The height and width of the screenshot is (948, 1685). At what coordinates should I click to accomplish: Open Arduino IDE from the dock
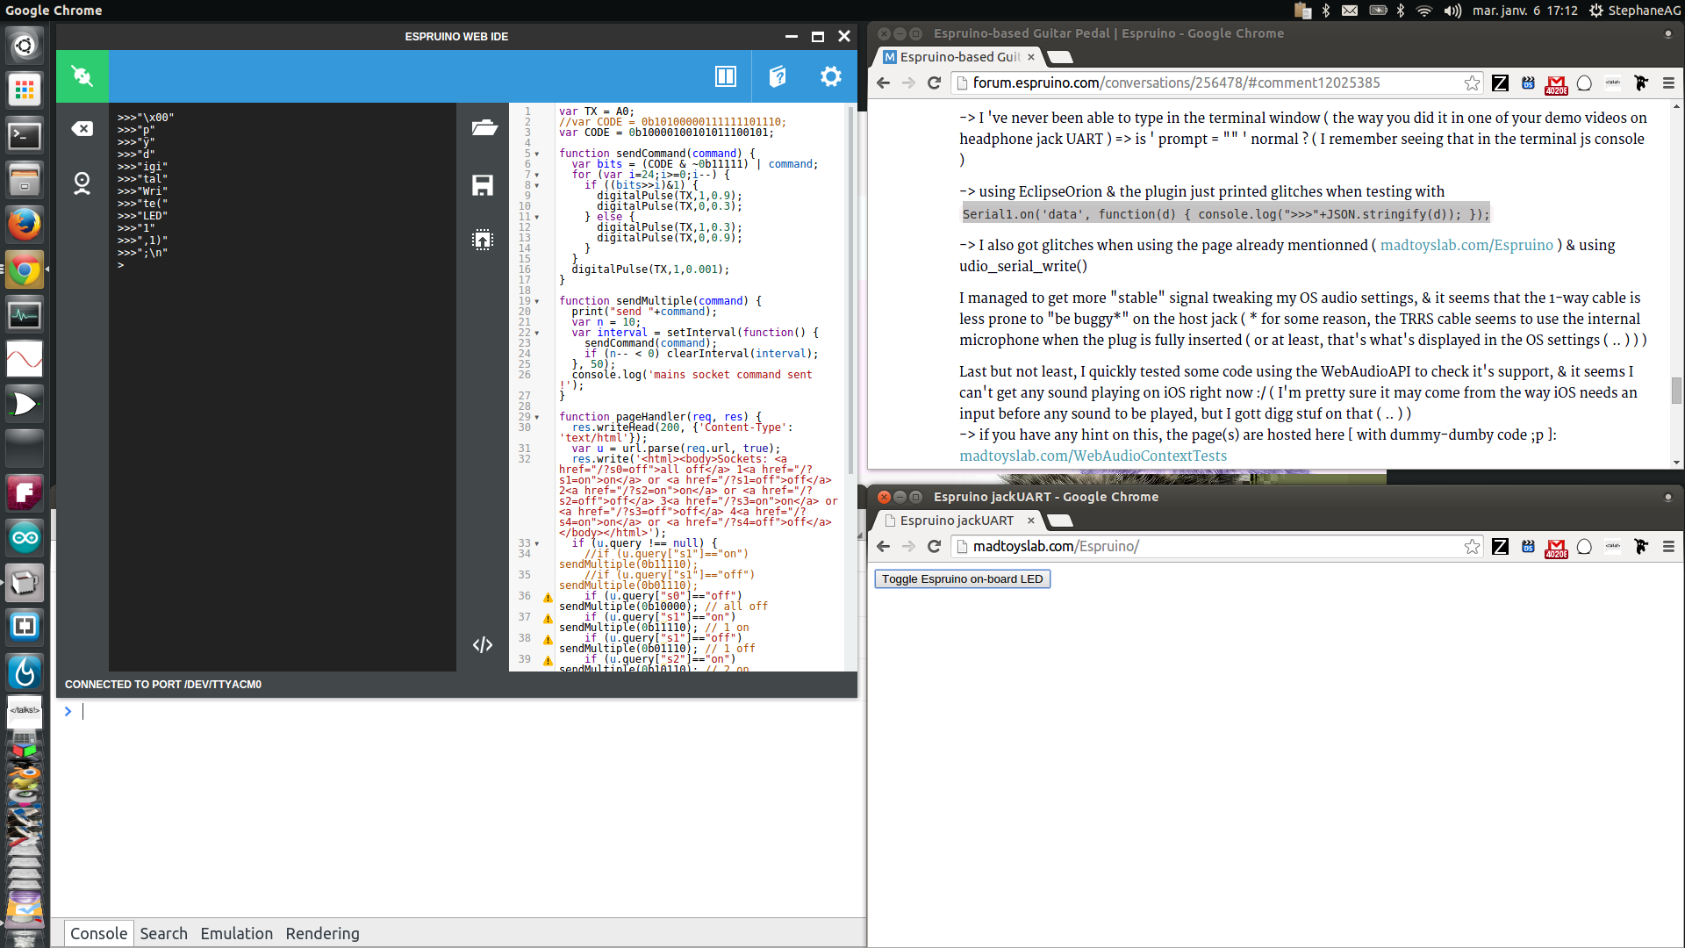25,537
